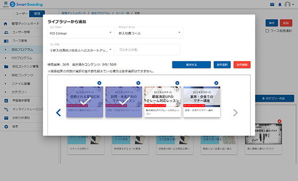Preview 信頼される電話応対レッスン with its play icon
Screen dimensions: 298x181
[99, 83]
